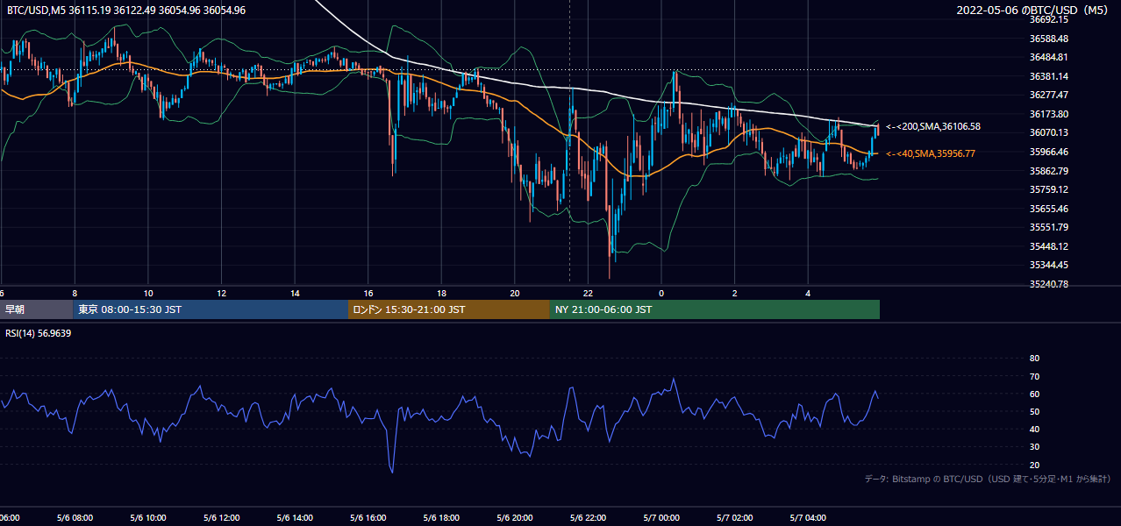
Task: Click hour tick 22 under the price chart
Action: (588, 293)
